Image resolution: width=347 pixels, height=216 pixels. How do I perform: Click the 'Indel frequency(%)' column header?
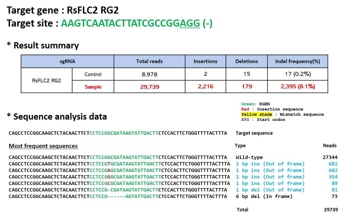pyautogui.click(x=298, y=61)
